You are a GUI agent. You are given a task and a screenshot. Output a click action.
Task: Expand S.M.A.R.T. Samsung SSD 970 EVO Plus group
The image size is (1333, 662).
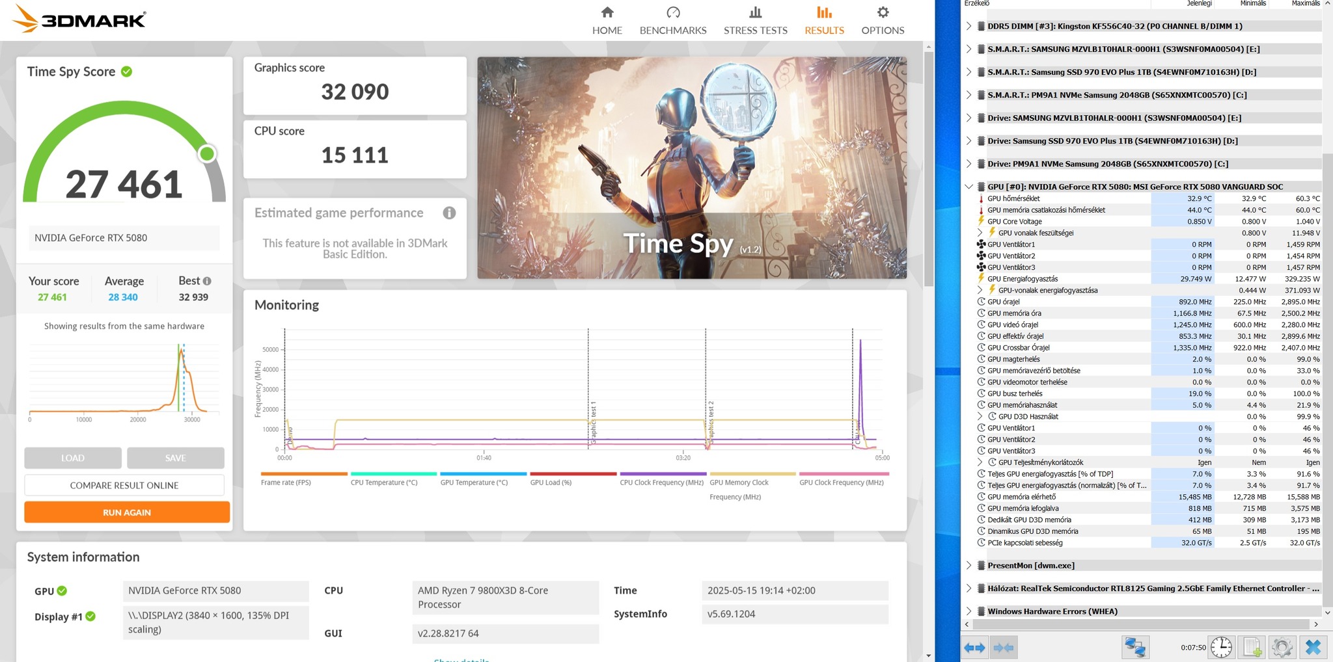tap(969, 72)
